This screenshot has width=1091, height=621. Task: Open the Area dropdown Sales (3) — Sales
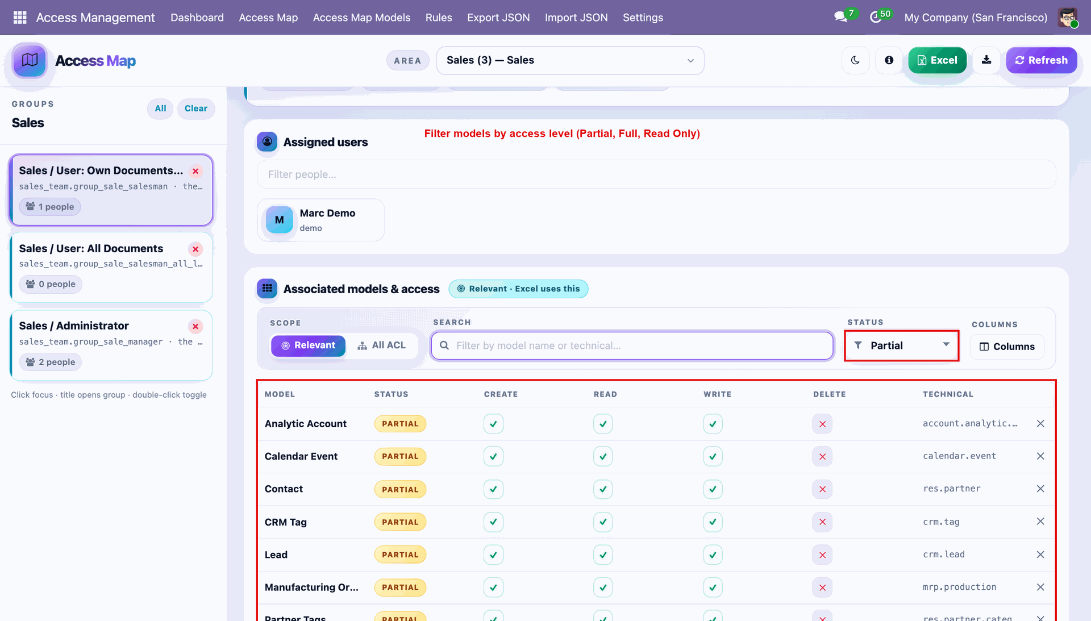(570, 60)
